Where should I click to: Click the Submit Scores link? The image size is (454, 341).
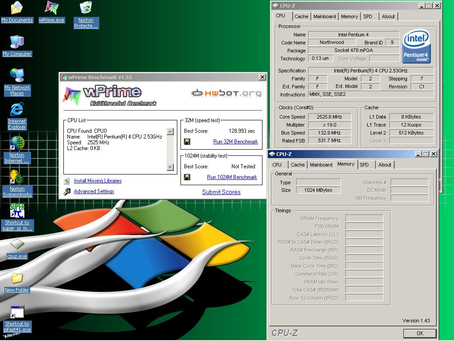(x=221, y=192)
